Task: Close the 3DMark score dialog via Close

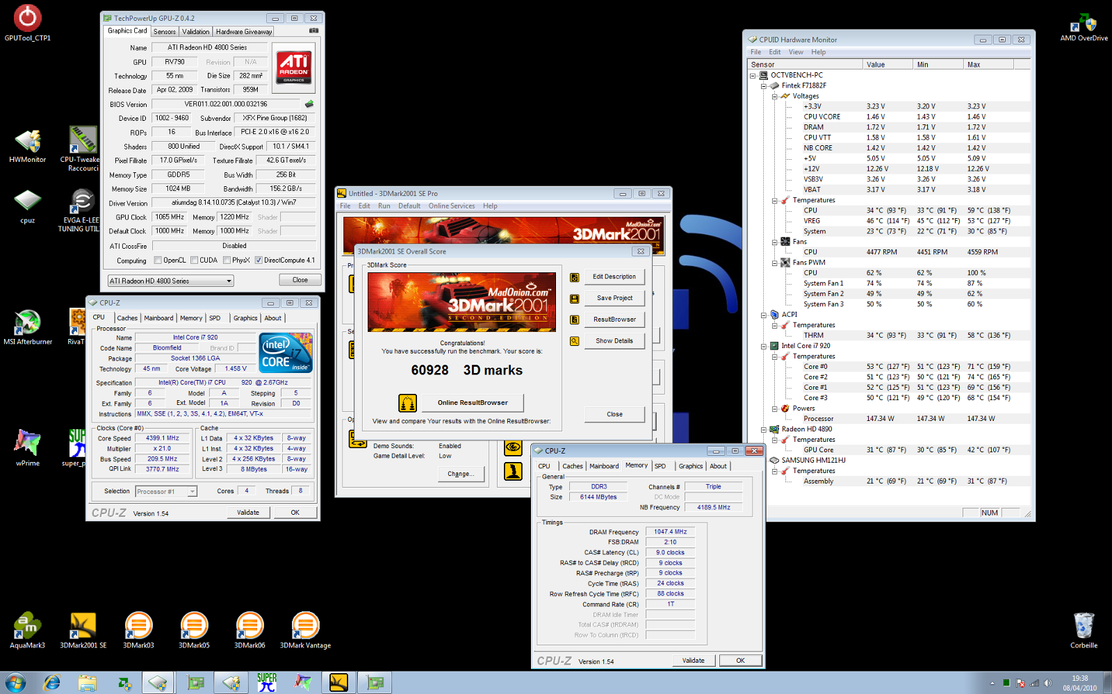Action: click(x=614, y=414)
